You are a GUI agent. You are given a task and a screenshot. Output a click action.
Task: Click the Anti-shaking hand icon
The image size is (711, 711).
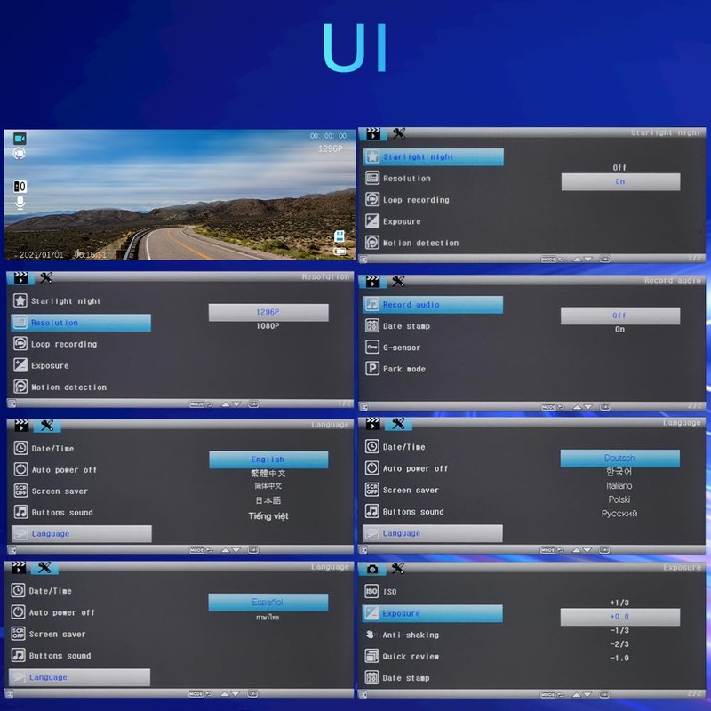372,635
